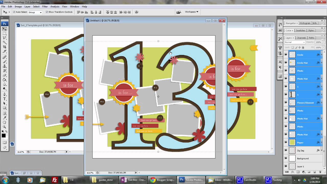Select the Brush tool
327x184 pixels.
5,62
